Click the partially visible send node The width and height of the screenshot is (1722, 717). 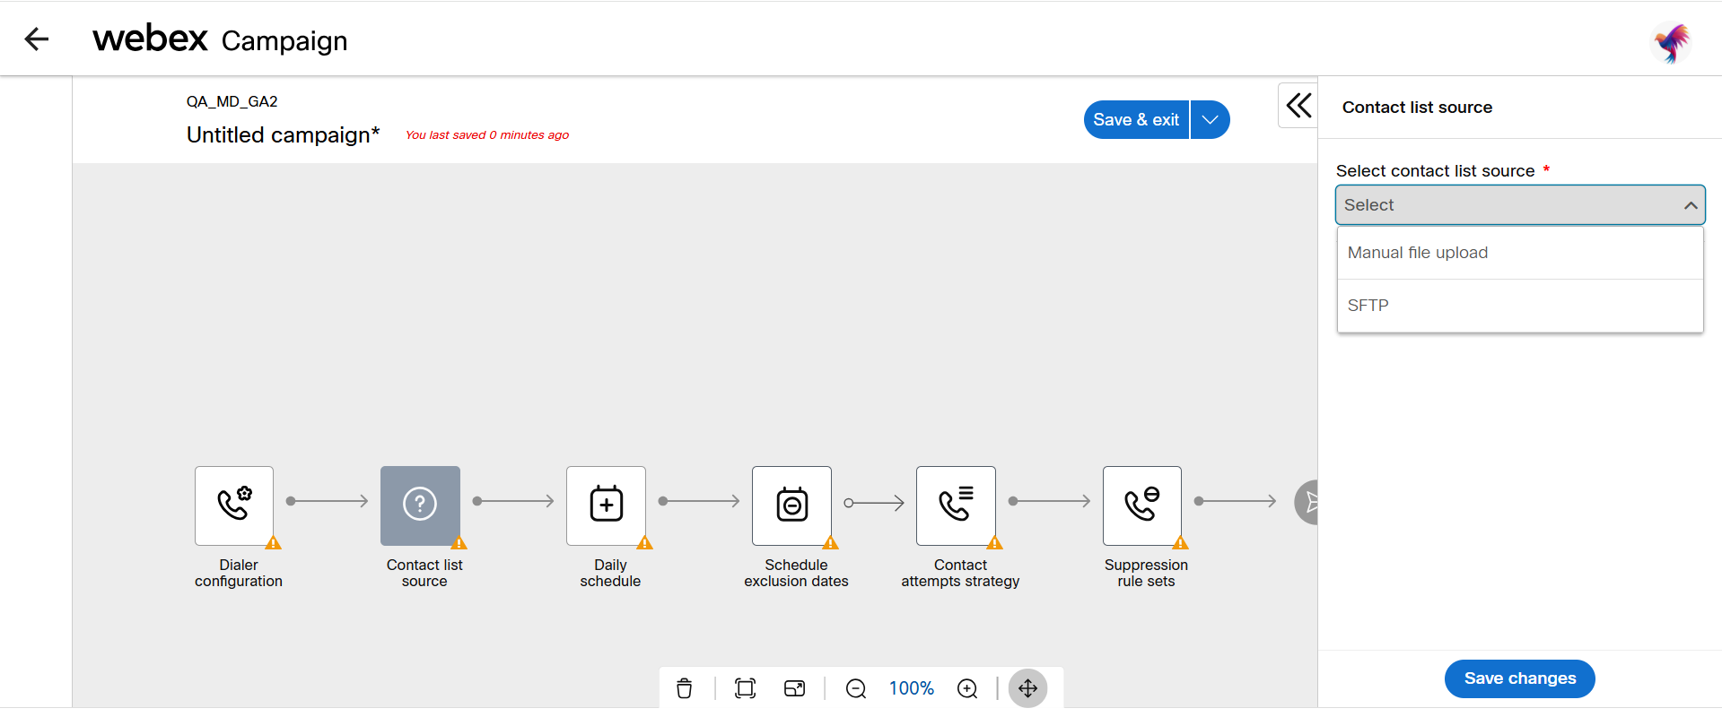pyautogui.click(x=1307, y=502)
